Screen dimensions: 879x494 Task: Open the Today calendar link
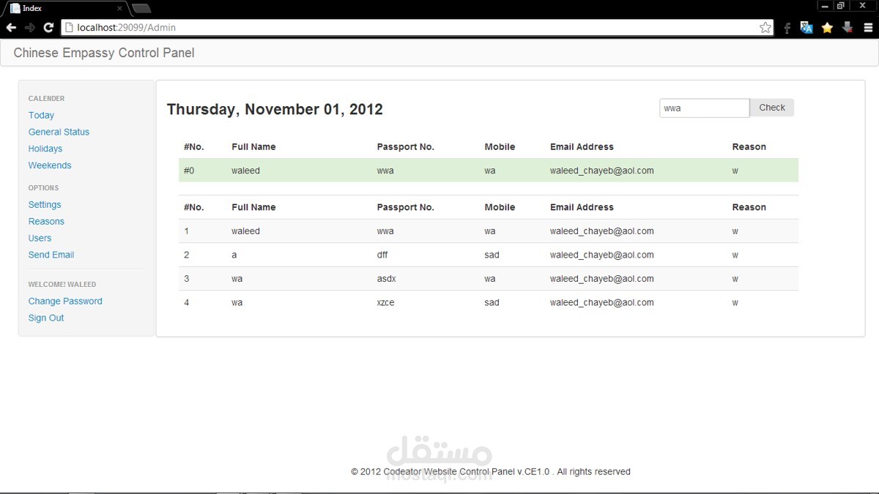coord(41,115)
